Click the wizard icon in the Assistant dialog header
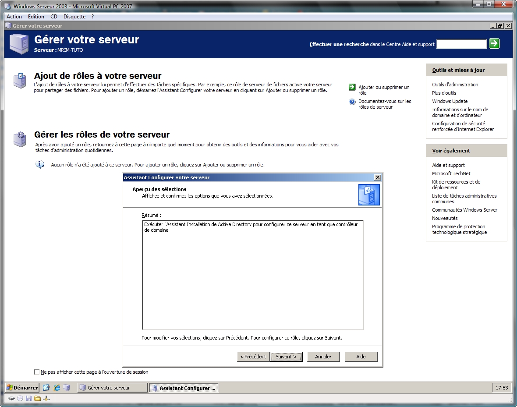Viewport: 517px width, 407px height. (x=369, y=195)
